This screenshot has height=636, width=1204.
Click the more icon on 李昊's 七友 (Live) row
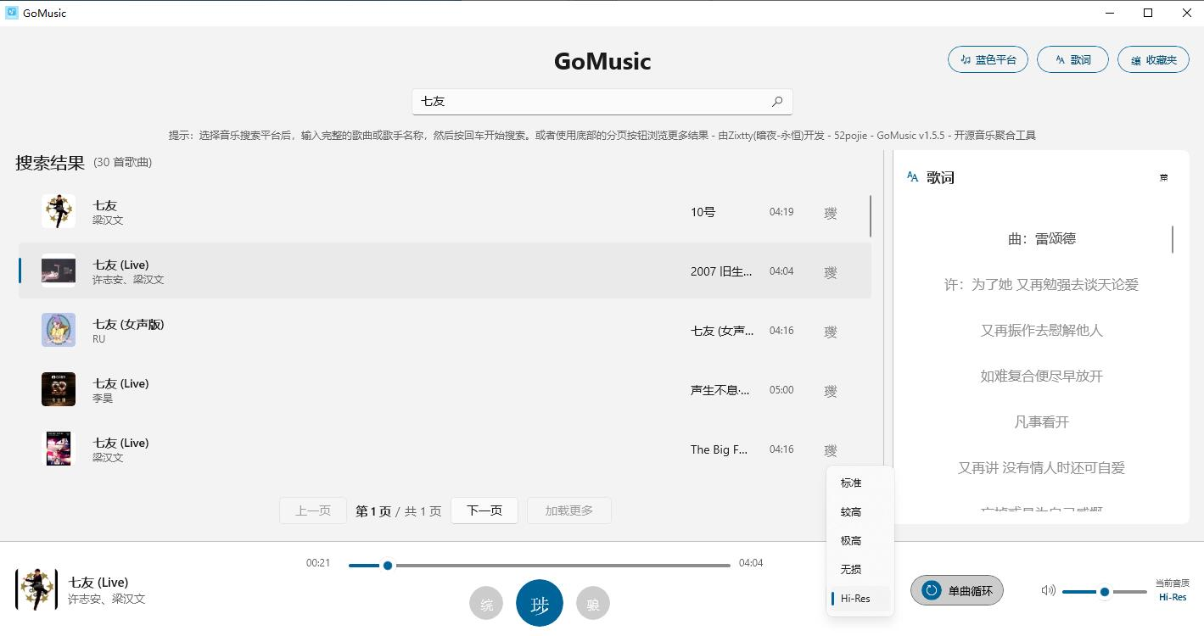[x=831, y=391]
